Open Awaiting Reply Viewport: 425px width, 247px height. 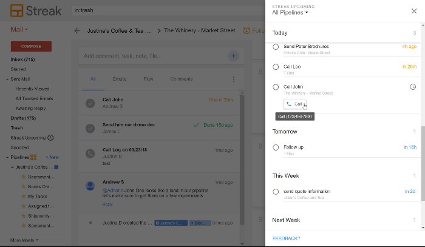pyautogui.click(x=30, y=109)
